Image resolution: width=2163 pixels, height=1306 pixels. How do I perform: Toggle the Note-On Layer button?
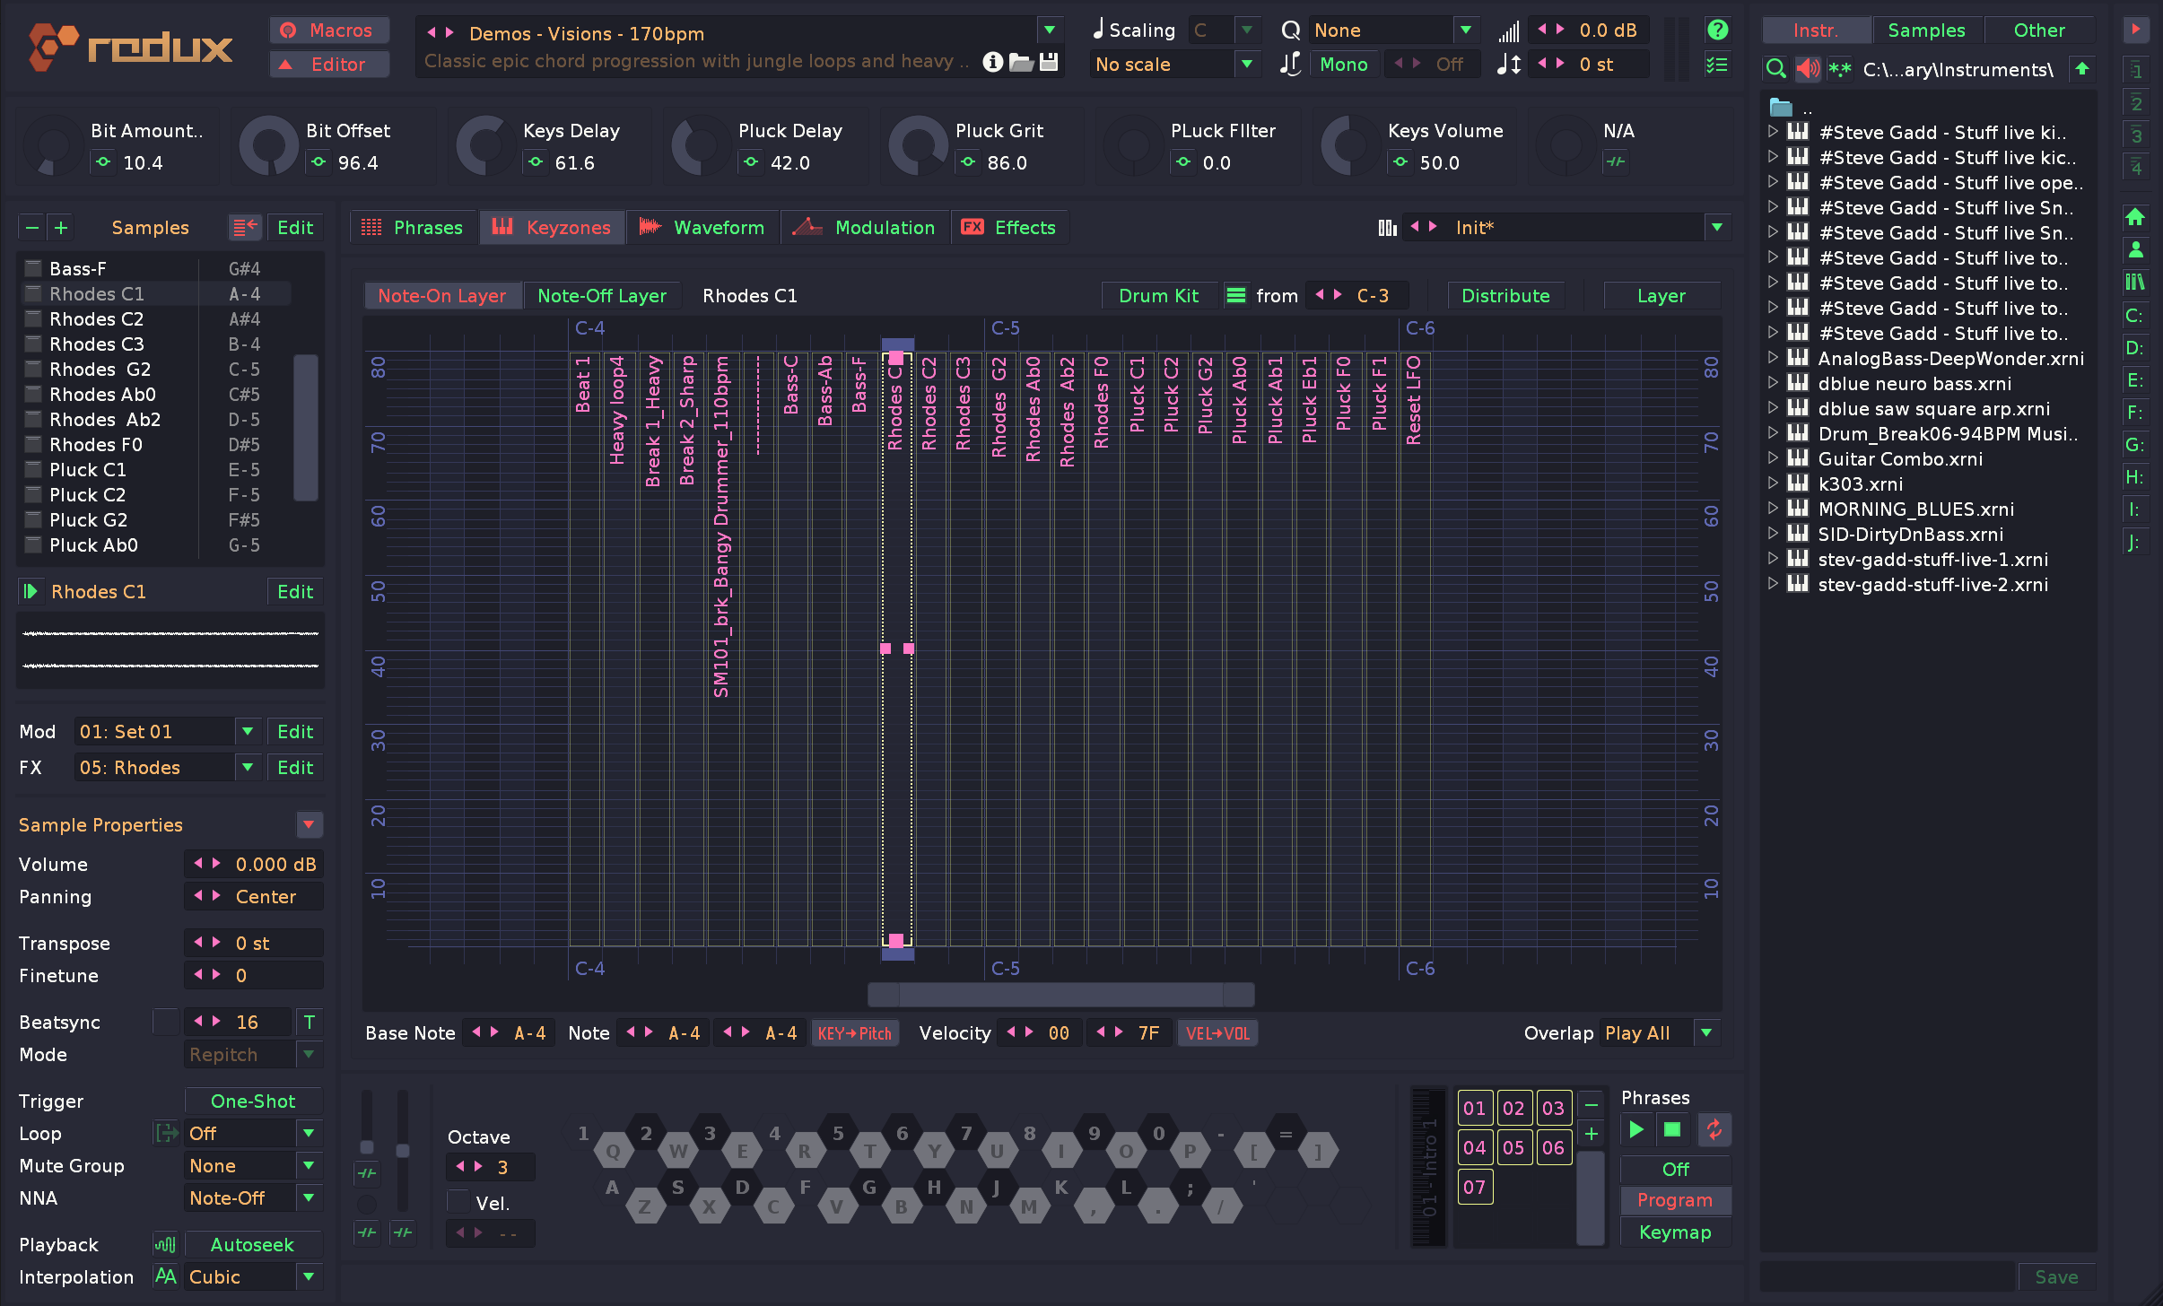point(440,295)
